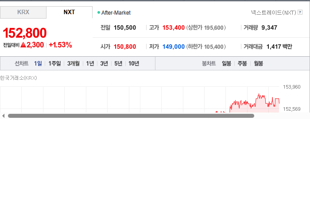
Task: Click the change amount 2,300
Action: [x=35, y=45]
